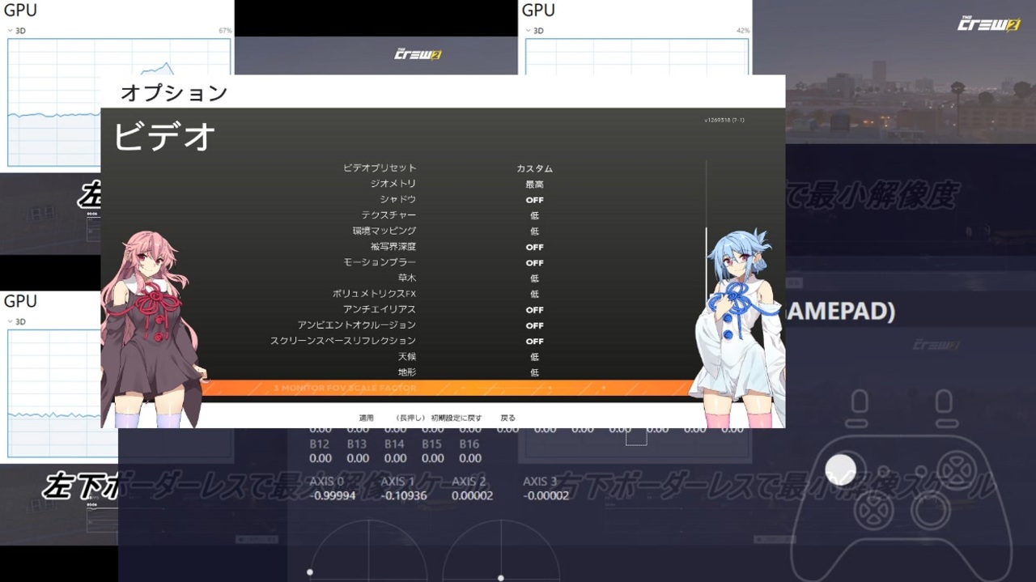Viewport: 1036px width, 582px height.
Task: Change 天候 quality value
Action: [x=534, y=357]
